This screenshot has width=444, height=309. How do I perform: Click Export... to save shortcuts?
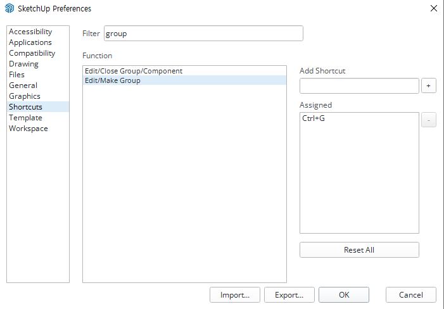coord(289,295)
